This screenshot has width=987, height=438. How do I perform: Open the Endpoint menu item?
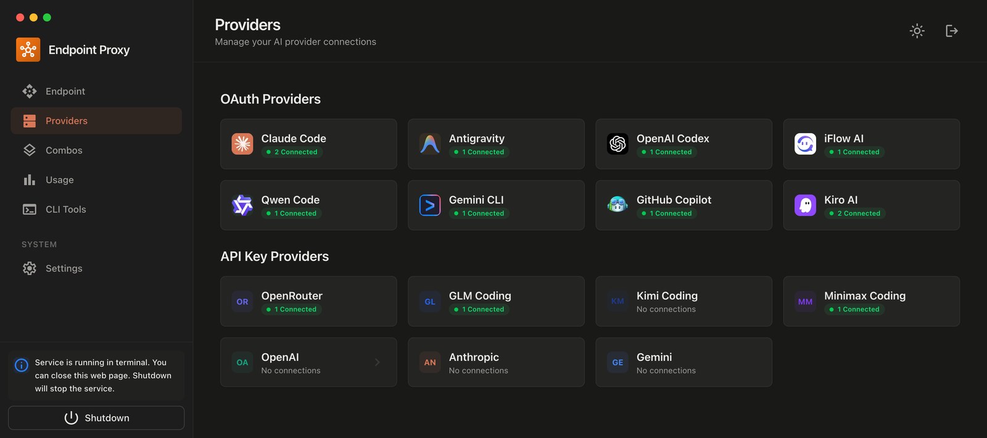click(x=96, y=91)
